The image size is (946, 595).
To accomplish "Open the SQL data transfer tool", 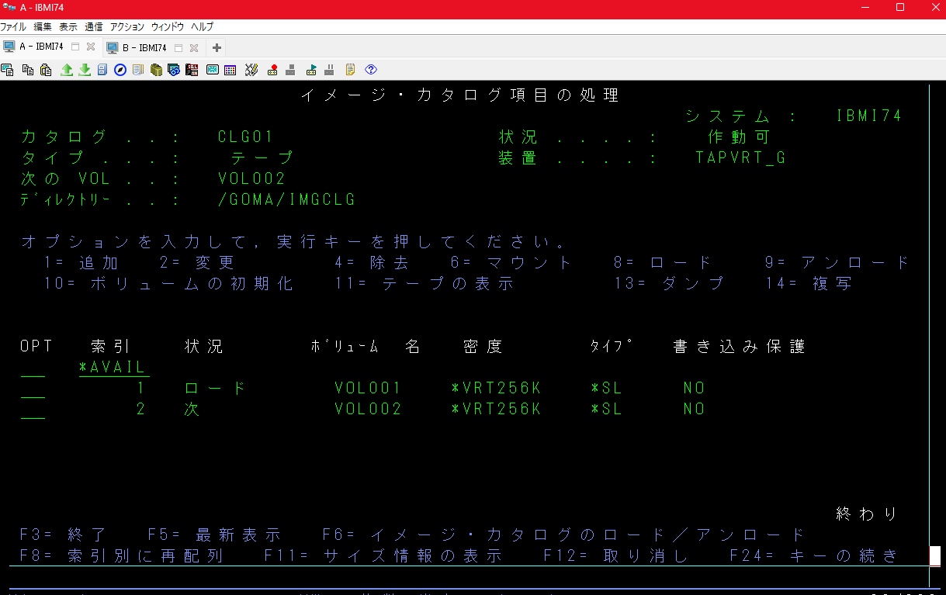I will 193,70.
